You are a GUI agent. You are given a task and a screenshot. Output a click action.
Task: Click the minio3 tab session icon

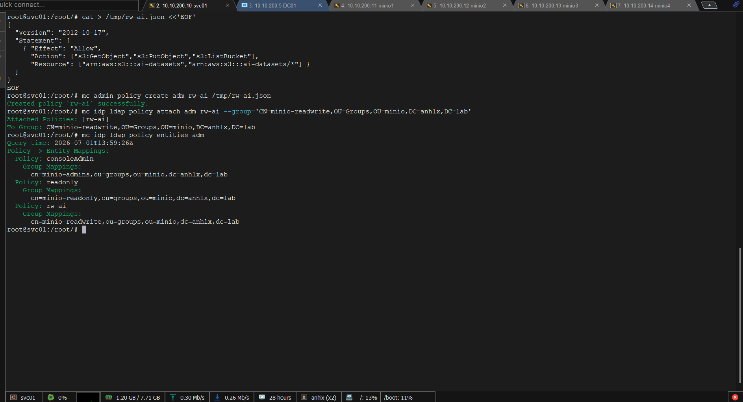coord(521,6)
